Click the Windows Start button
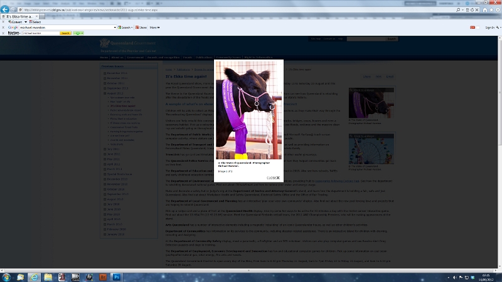Viewport: 502px width, 282px height. pos(8,276)
